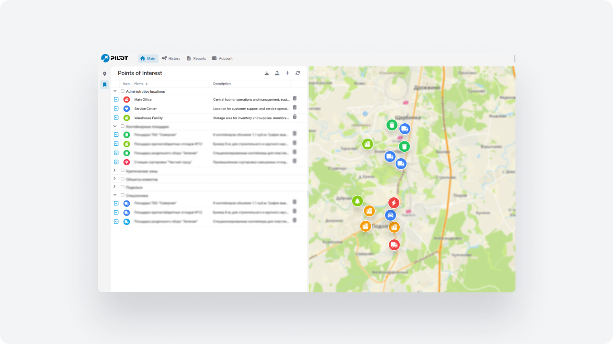This screenshot has height=344, width=613.
Task: Collapse the last expanded group with truck icons
Action: click(115, 195)
